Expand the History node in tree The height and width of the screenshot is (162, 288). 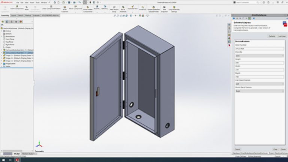pyautogui.click(x=1, y=31)
